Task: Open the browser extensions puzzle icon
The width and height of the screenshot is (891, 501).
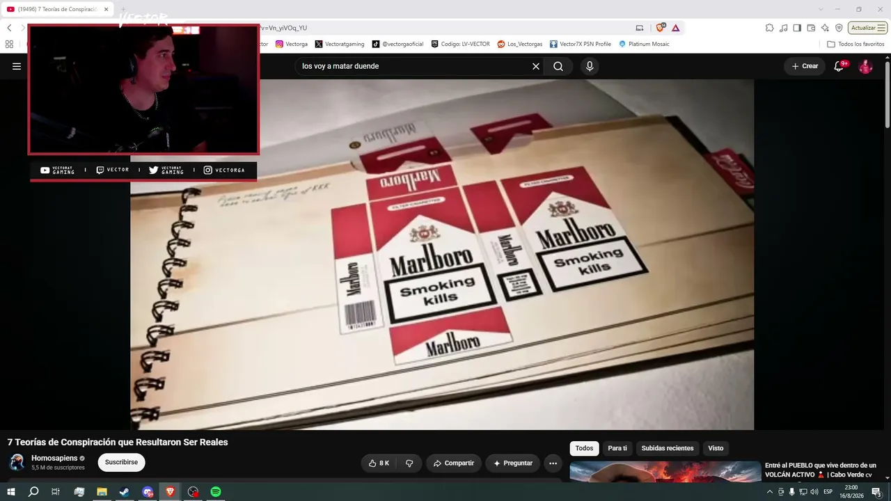Action: tap(769, 28)
